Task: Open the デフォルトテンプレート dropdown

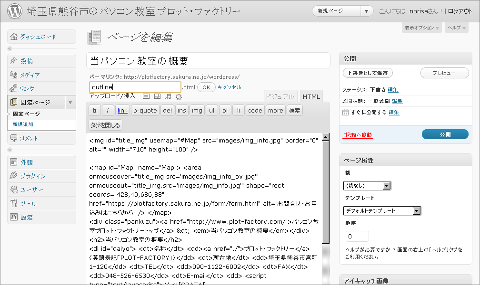Action: (x=382, y=211)
